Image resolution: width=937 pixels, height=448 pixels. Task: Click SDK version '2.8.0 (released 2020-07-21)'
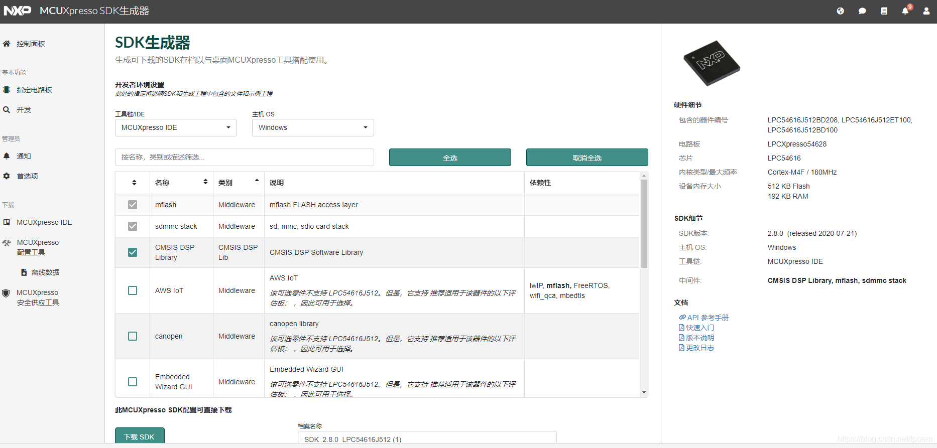[x=812, y=233]
